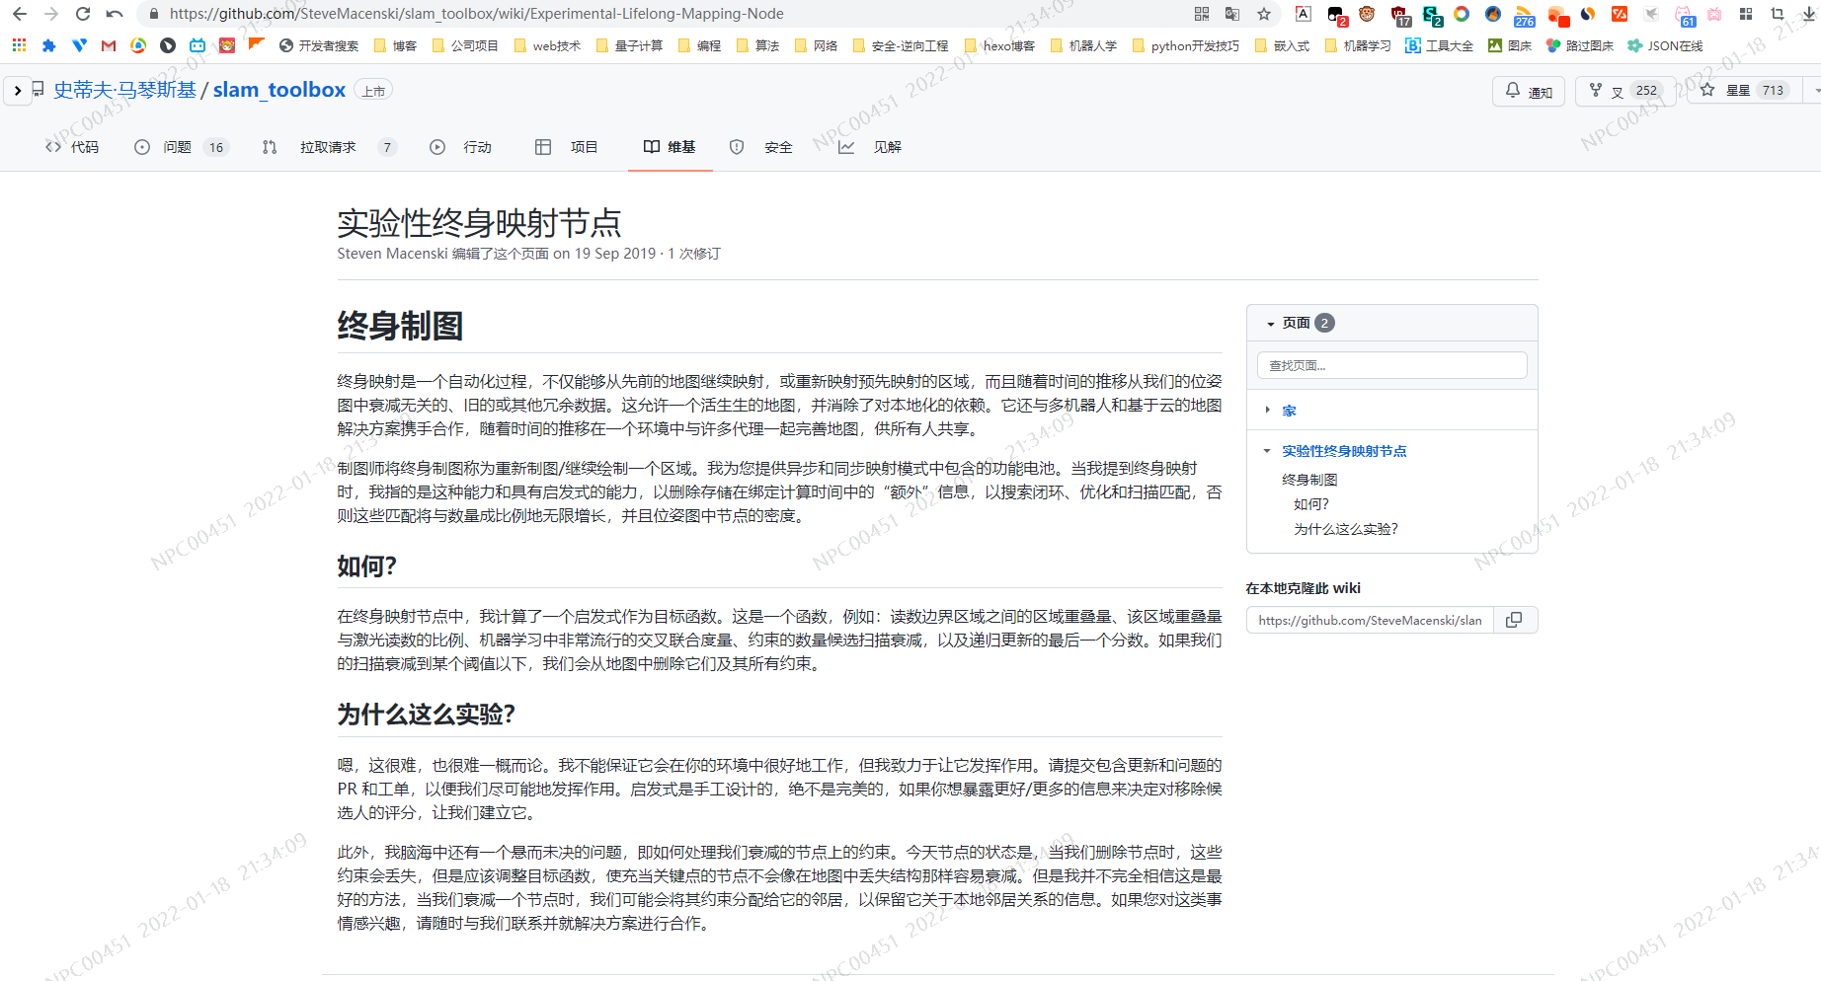1821x981 pixels.
Task: Collapse the 实验性终身映射节点 sidebar entry
Action: tap(1268, 450)
